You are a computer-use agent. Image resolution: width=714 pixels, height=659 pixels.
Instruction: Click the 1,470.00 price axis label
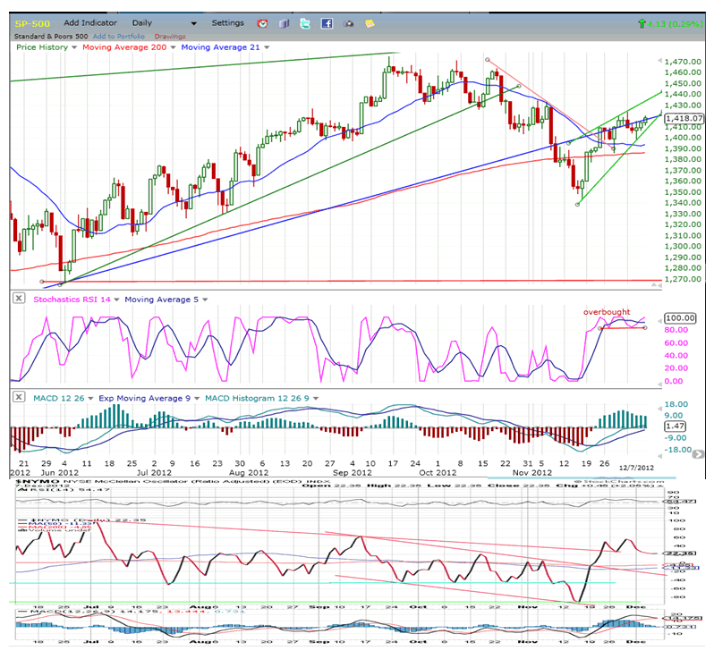pos(683,62)
